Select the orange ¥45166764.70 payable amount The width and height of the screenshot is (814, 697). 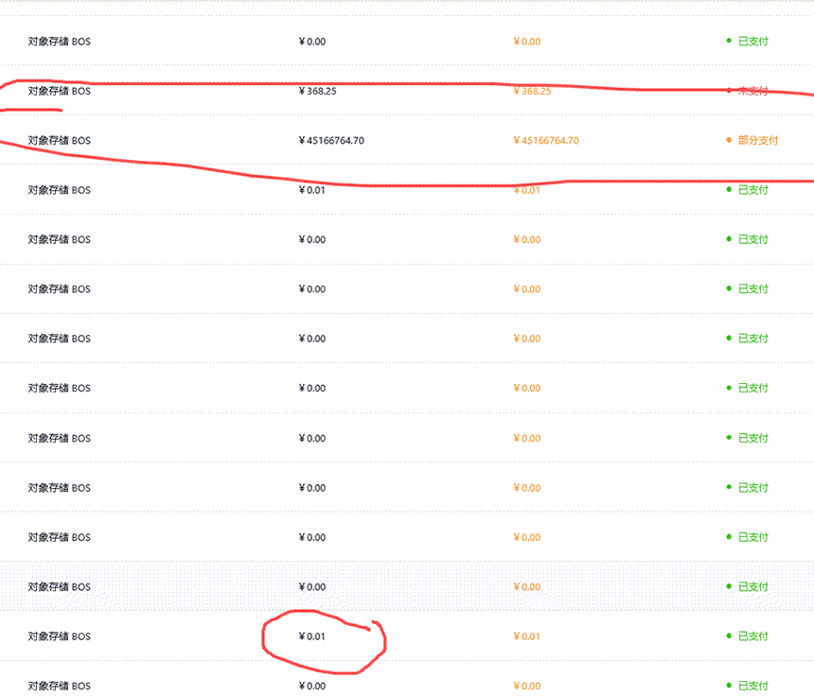pyautogui.click(x=545, y=141)
